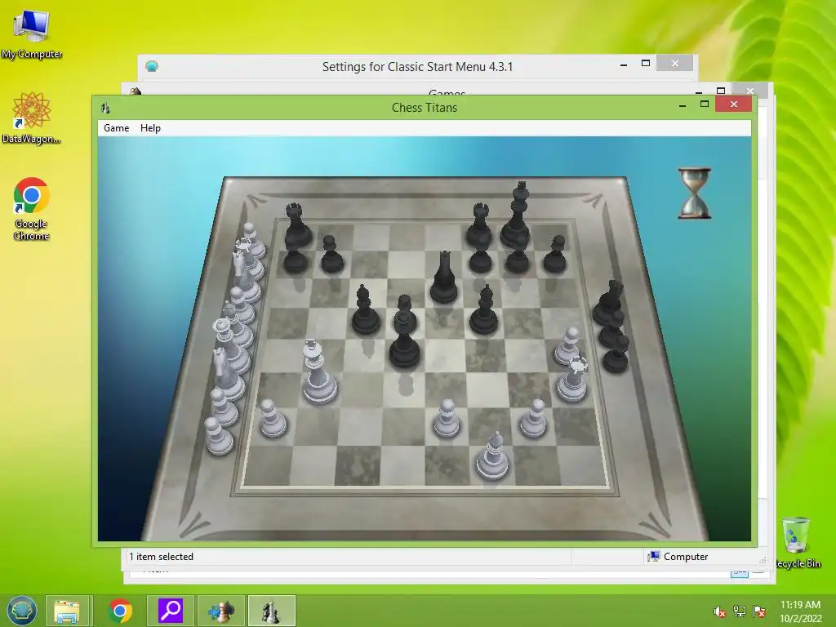The image size is (836, 627).
Task: Select the black pawn in front of the rook beside king
Action: 480,259
